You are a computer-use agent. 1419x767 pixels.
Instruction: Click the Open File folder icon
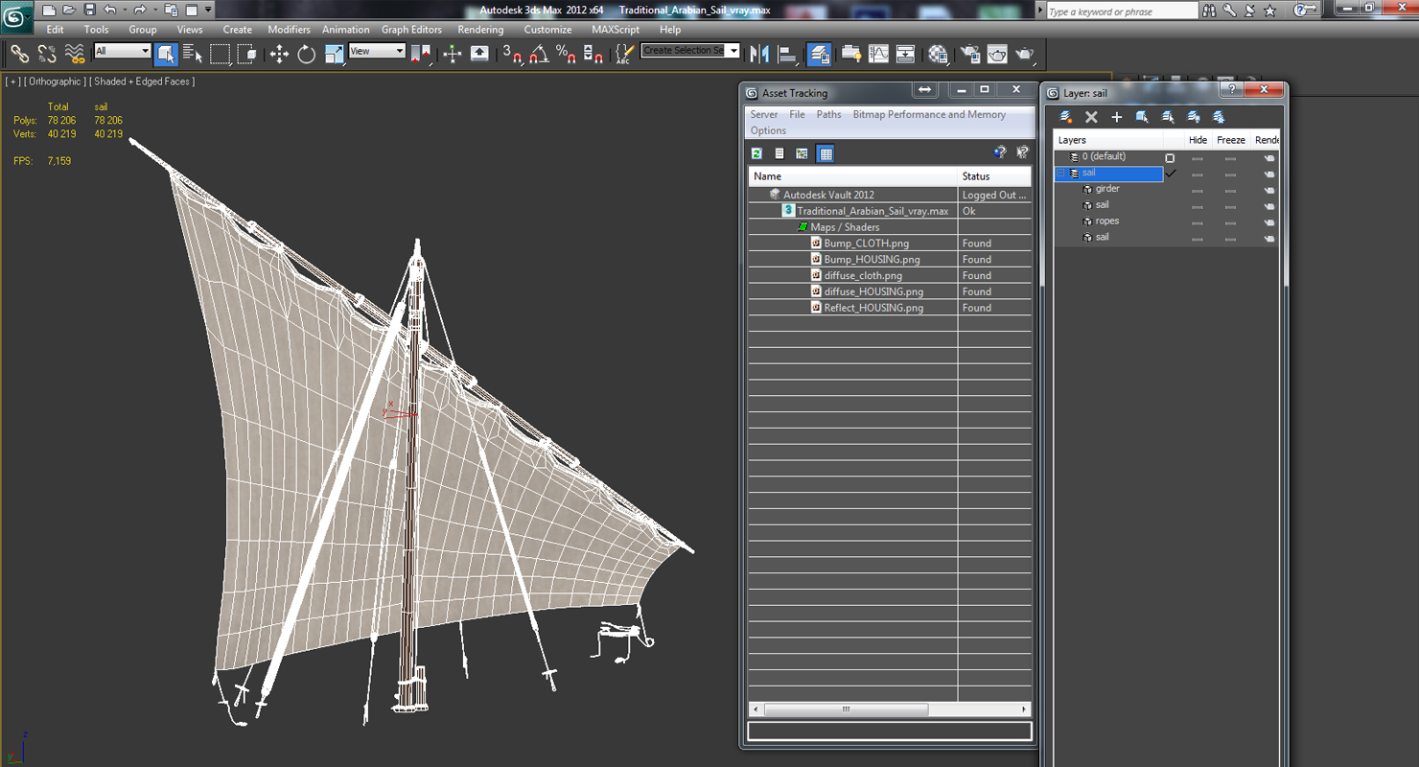(68, 10)
